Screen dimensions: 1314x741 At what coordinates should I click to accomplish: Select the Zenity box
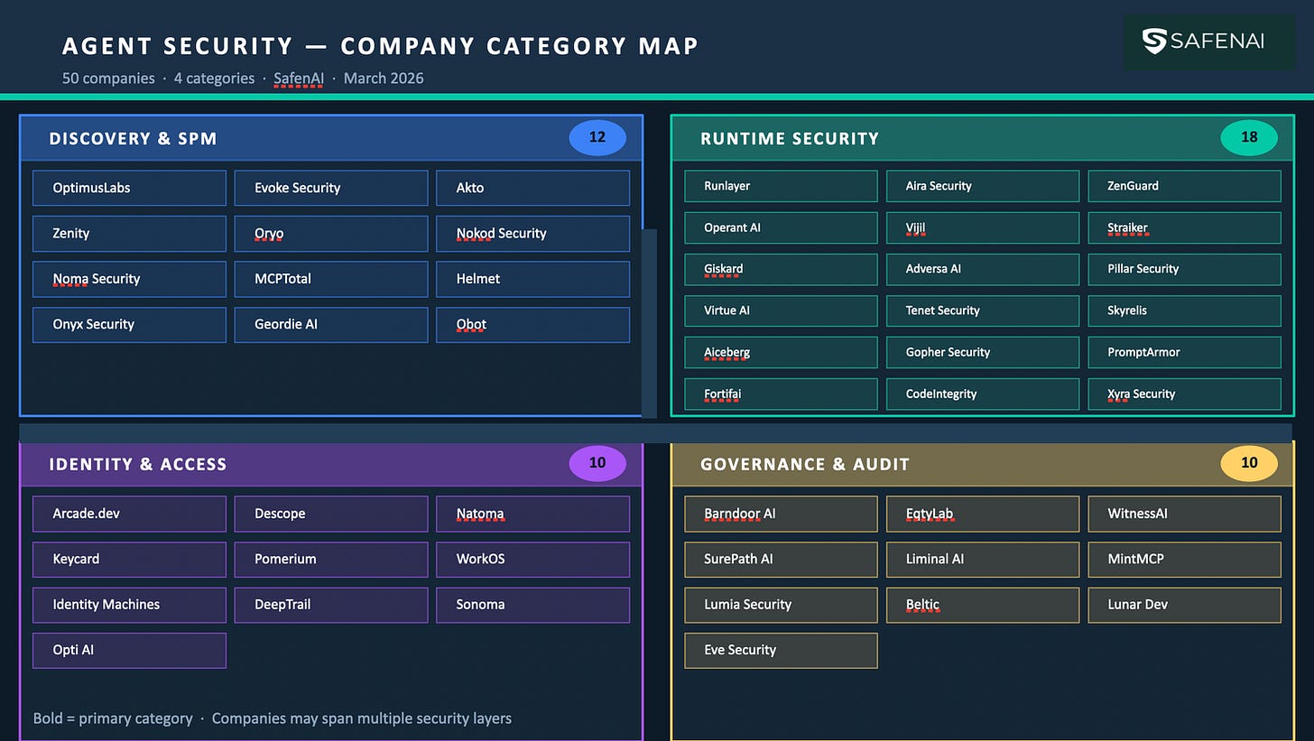pyautogui.click(x=129, y=234)
